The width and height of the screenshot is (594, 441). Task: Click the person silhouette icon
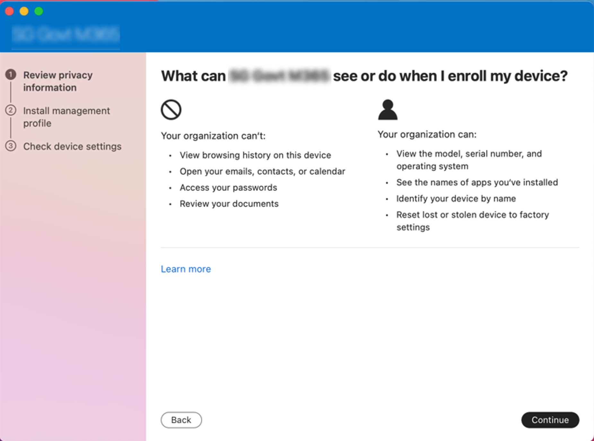coord(388,110)
